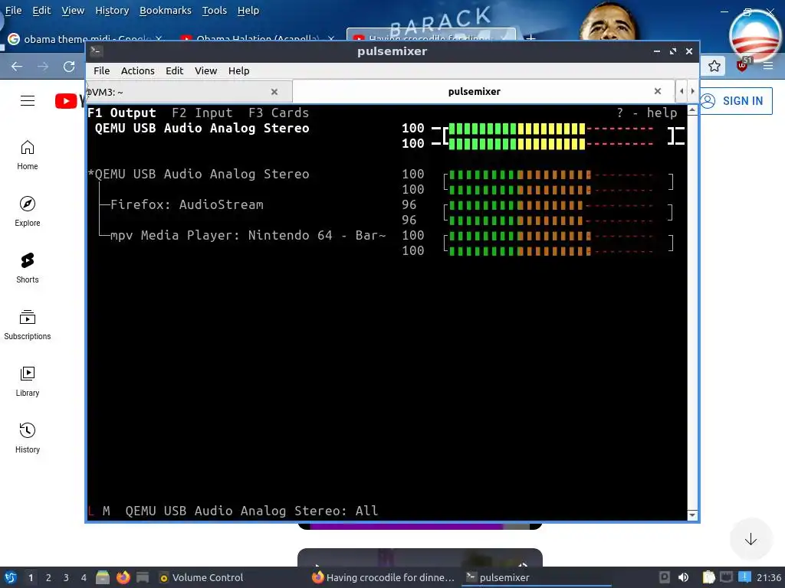Click the network monitor tray icon

(x=727, y=577)
